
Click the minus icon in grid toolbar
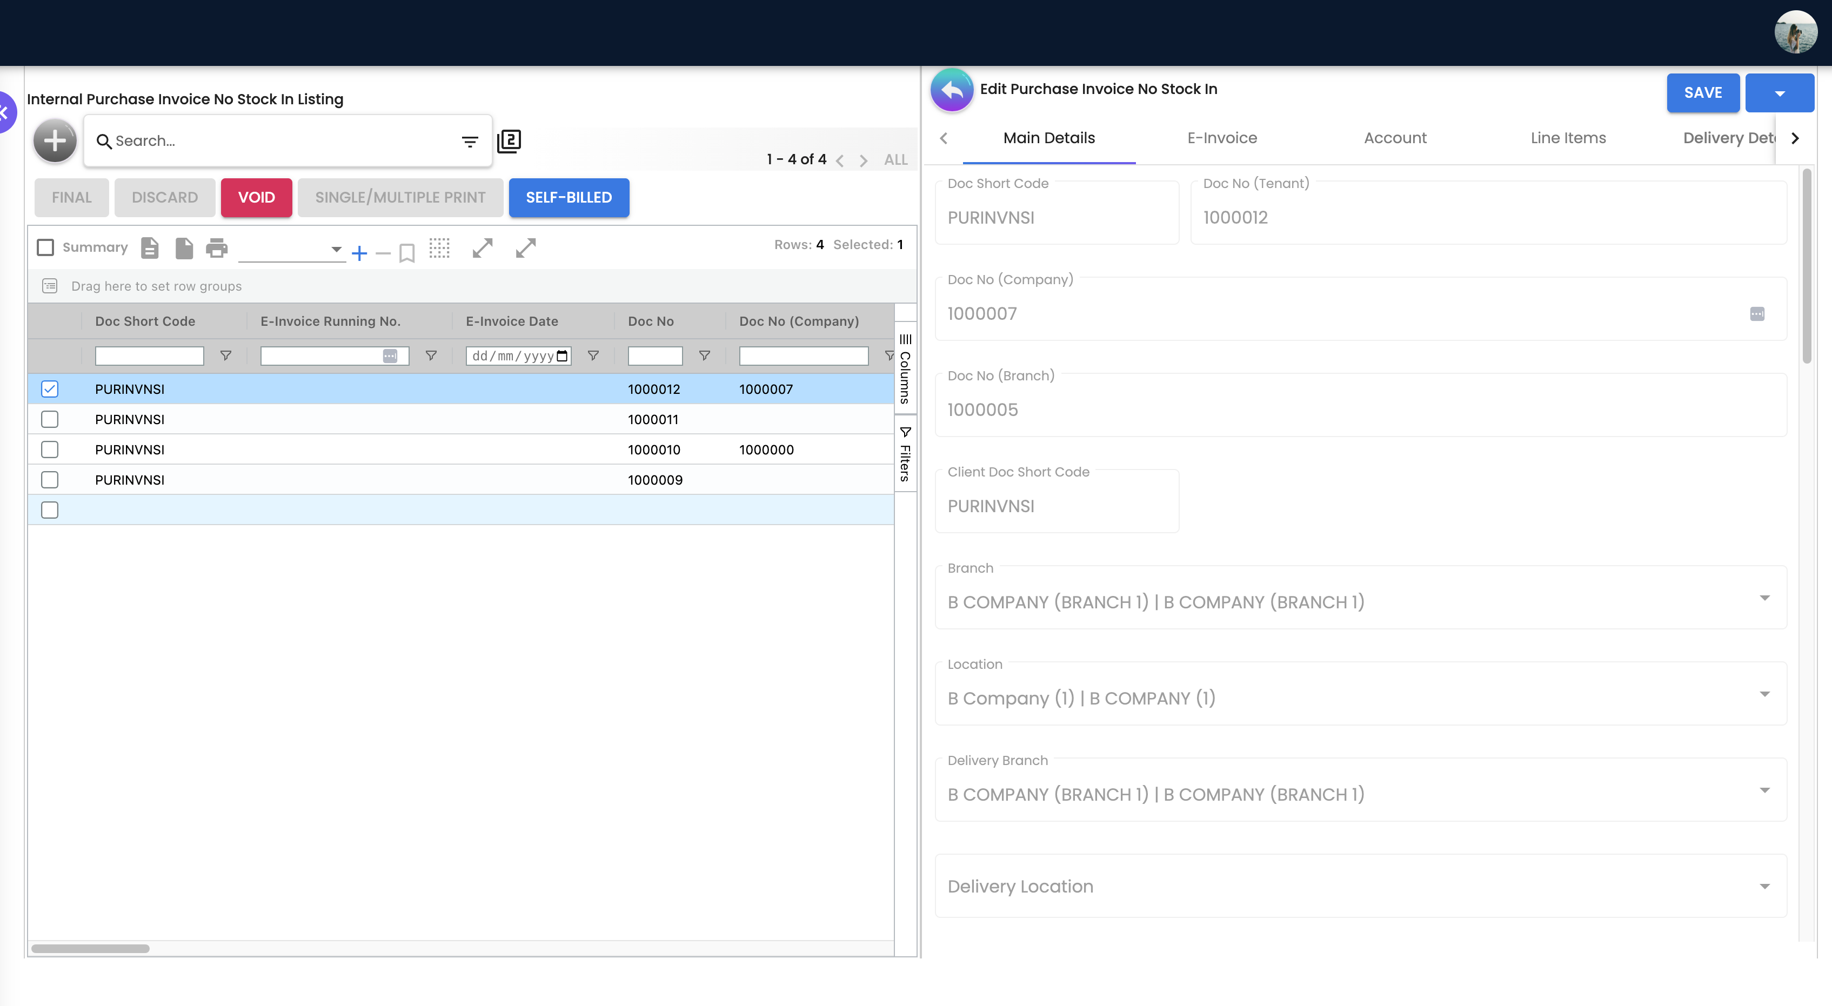[x=383, y=253]
